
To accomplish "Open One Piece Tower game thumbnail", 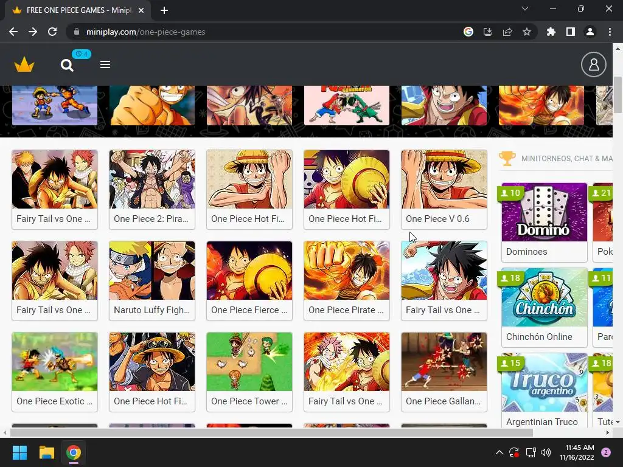I will click(x=249, y=362).
